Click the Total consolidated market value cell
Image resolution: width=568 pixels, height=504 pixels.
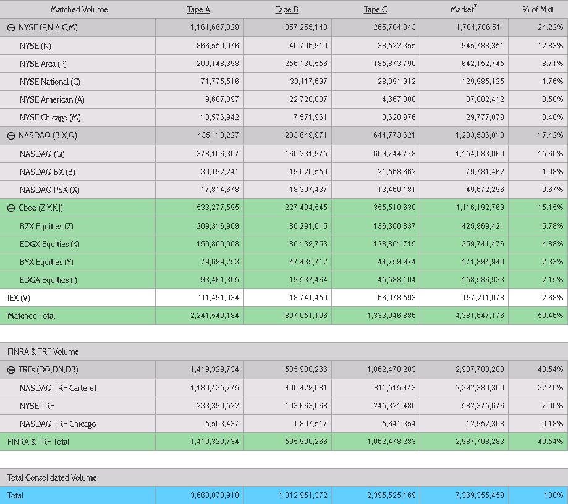tap(464, 495)
